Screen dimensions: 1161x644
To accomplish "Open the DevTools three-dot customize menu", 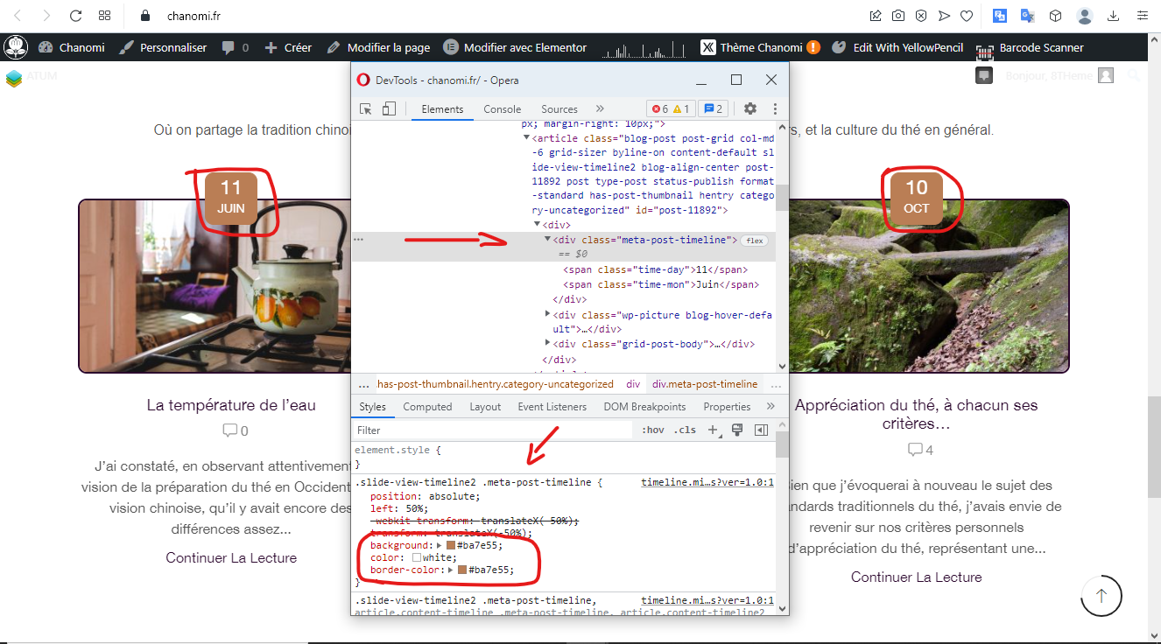I will pos(775,108).
